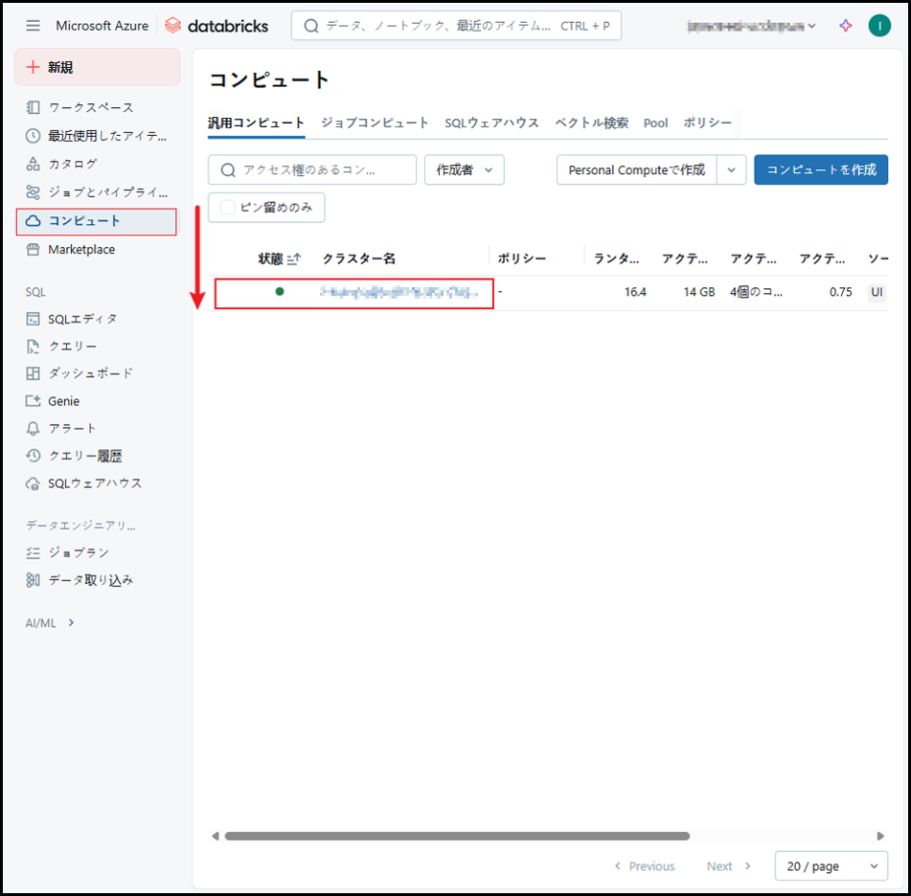Open the 作成者 filter dropdown
Image resolution: width=911 pixels, height=896 pixels.
point(465,169)
